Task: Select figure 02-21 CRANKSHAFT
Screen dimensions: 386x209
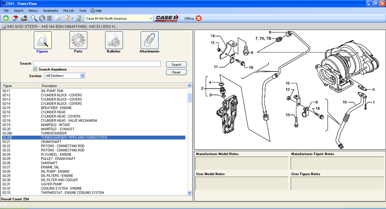Action: 93,142
